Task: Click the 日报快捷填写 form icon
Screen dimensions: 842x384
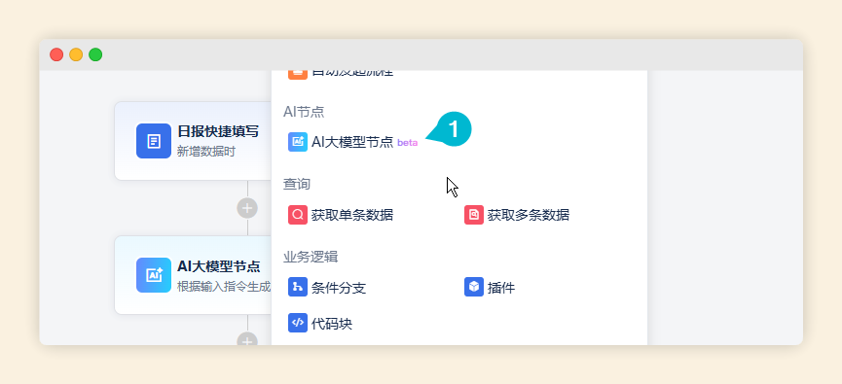Action: 154,141
